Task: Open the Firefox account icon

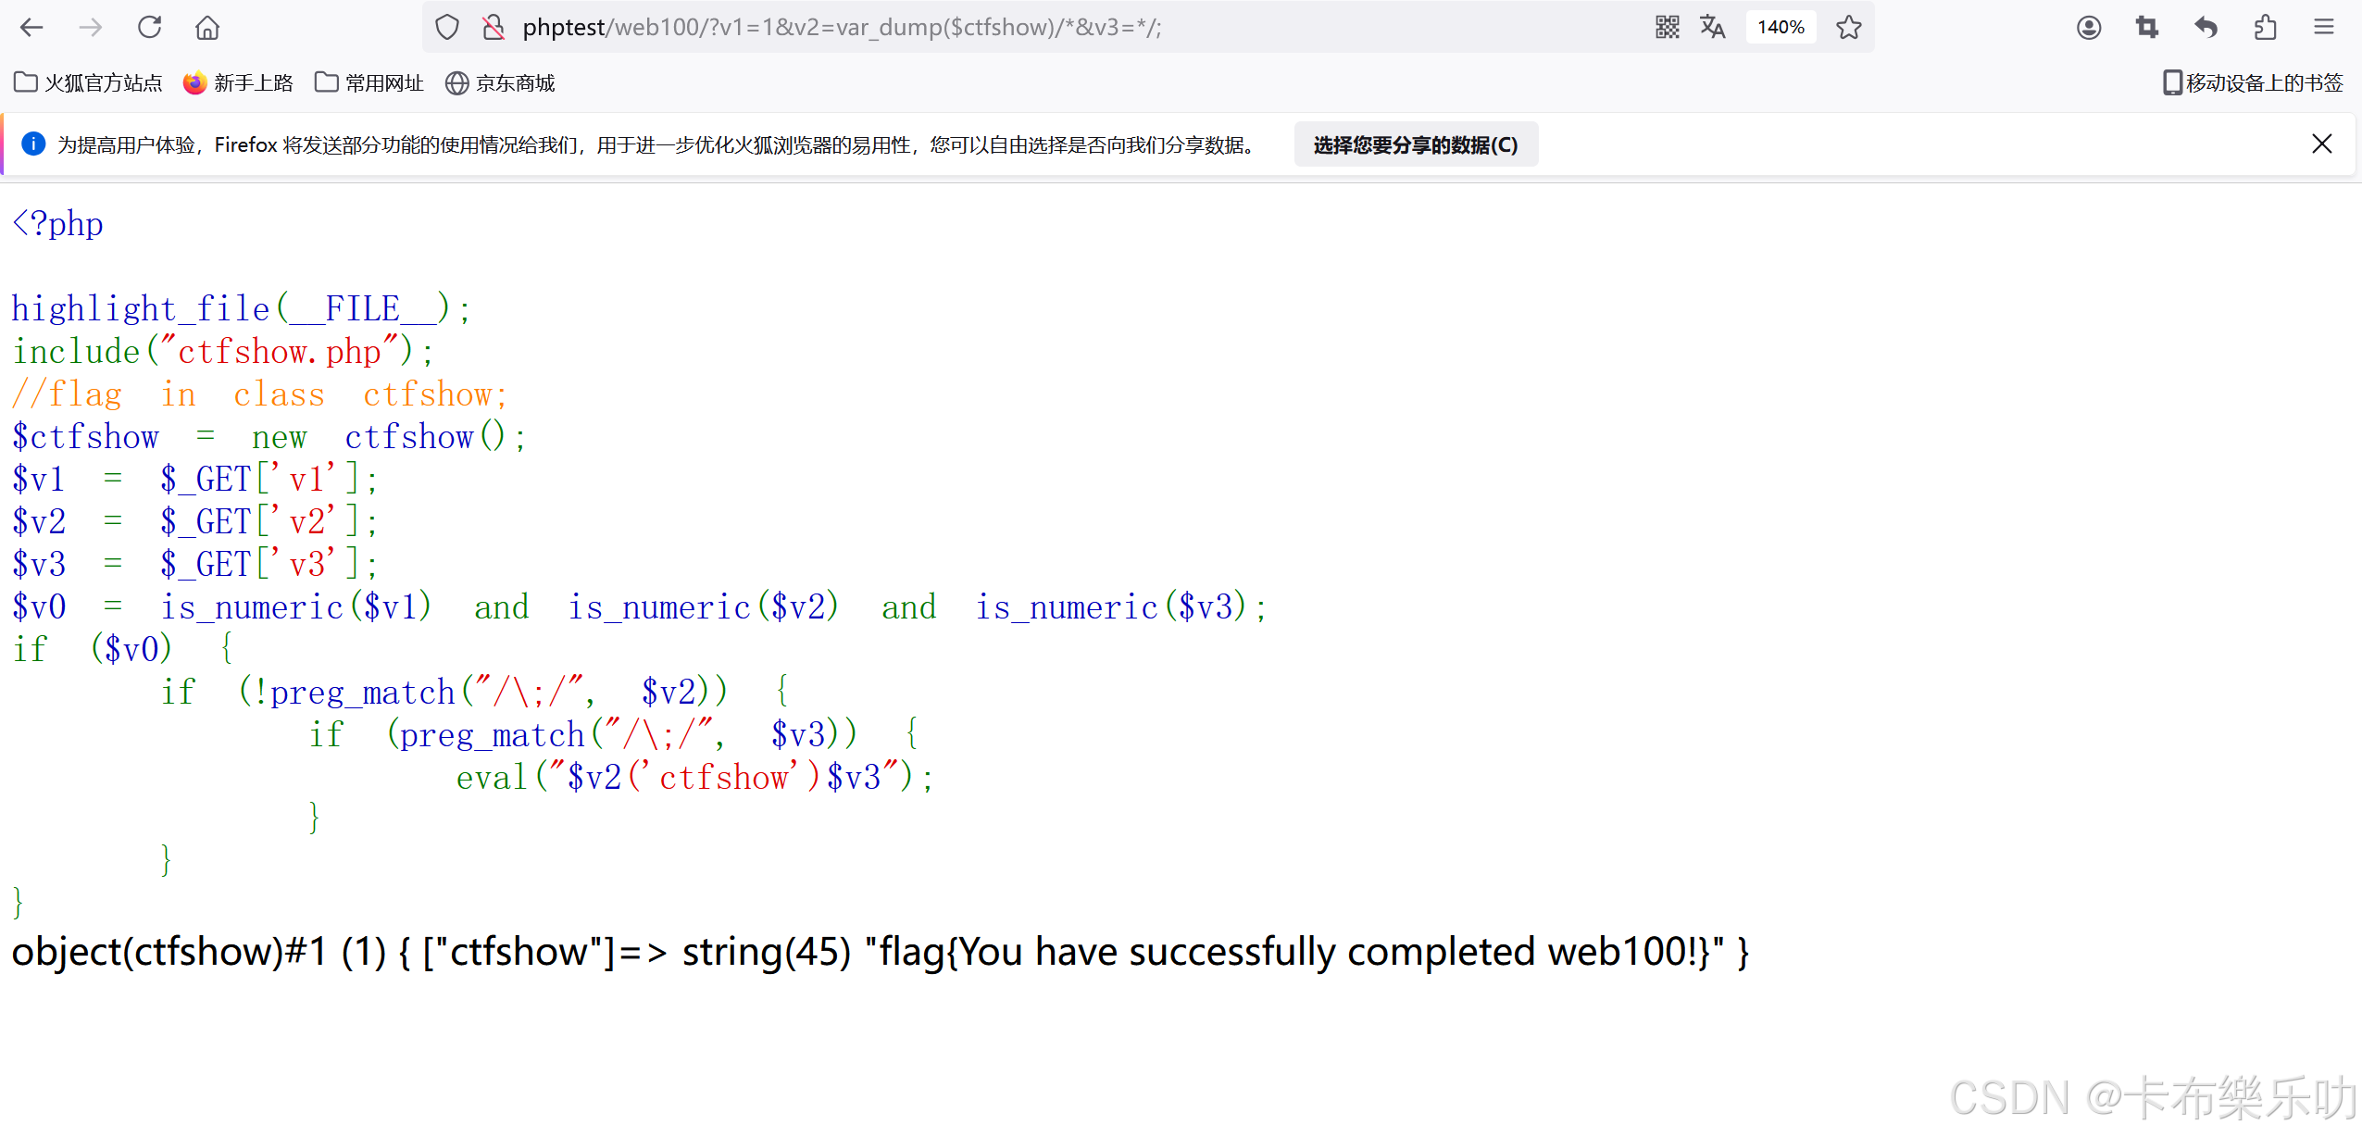Action: (2089, 28)
